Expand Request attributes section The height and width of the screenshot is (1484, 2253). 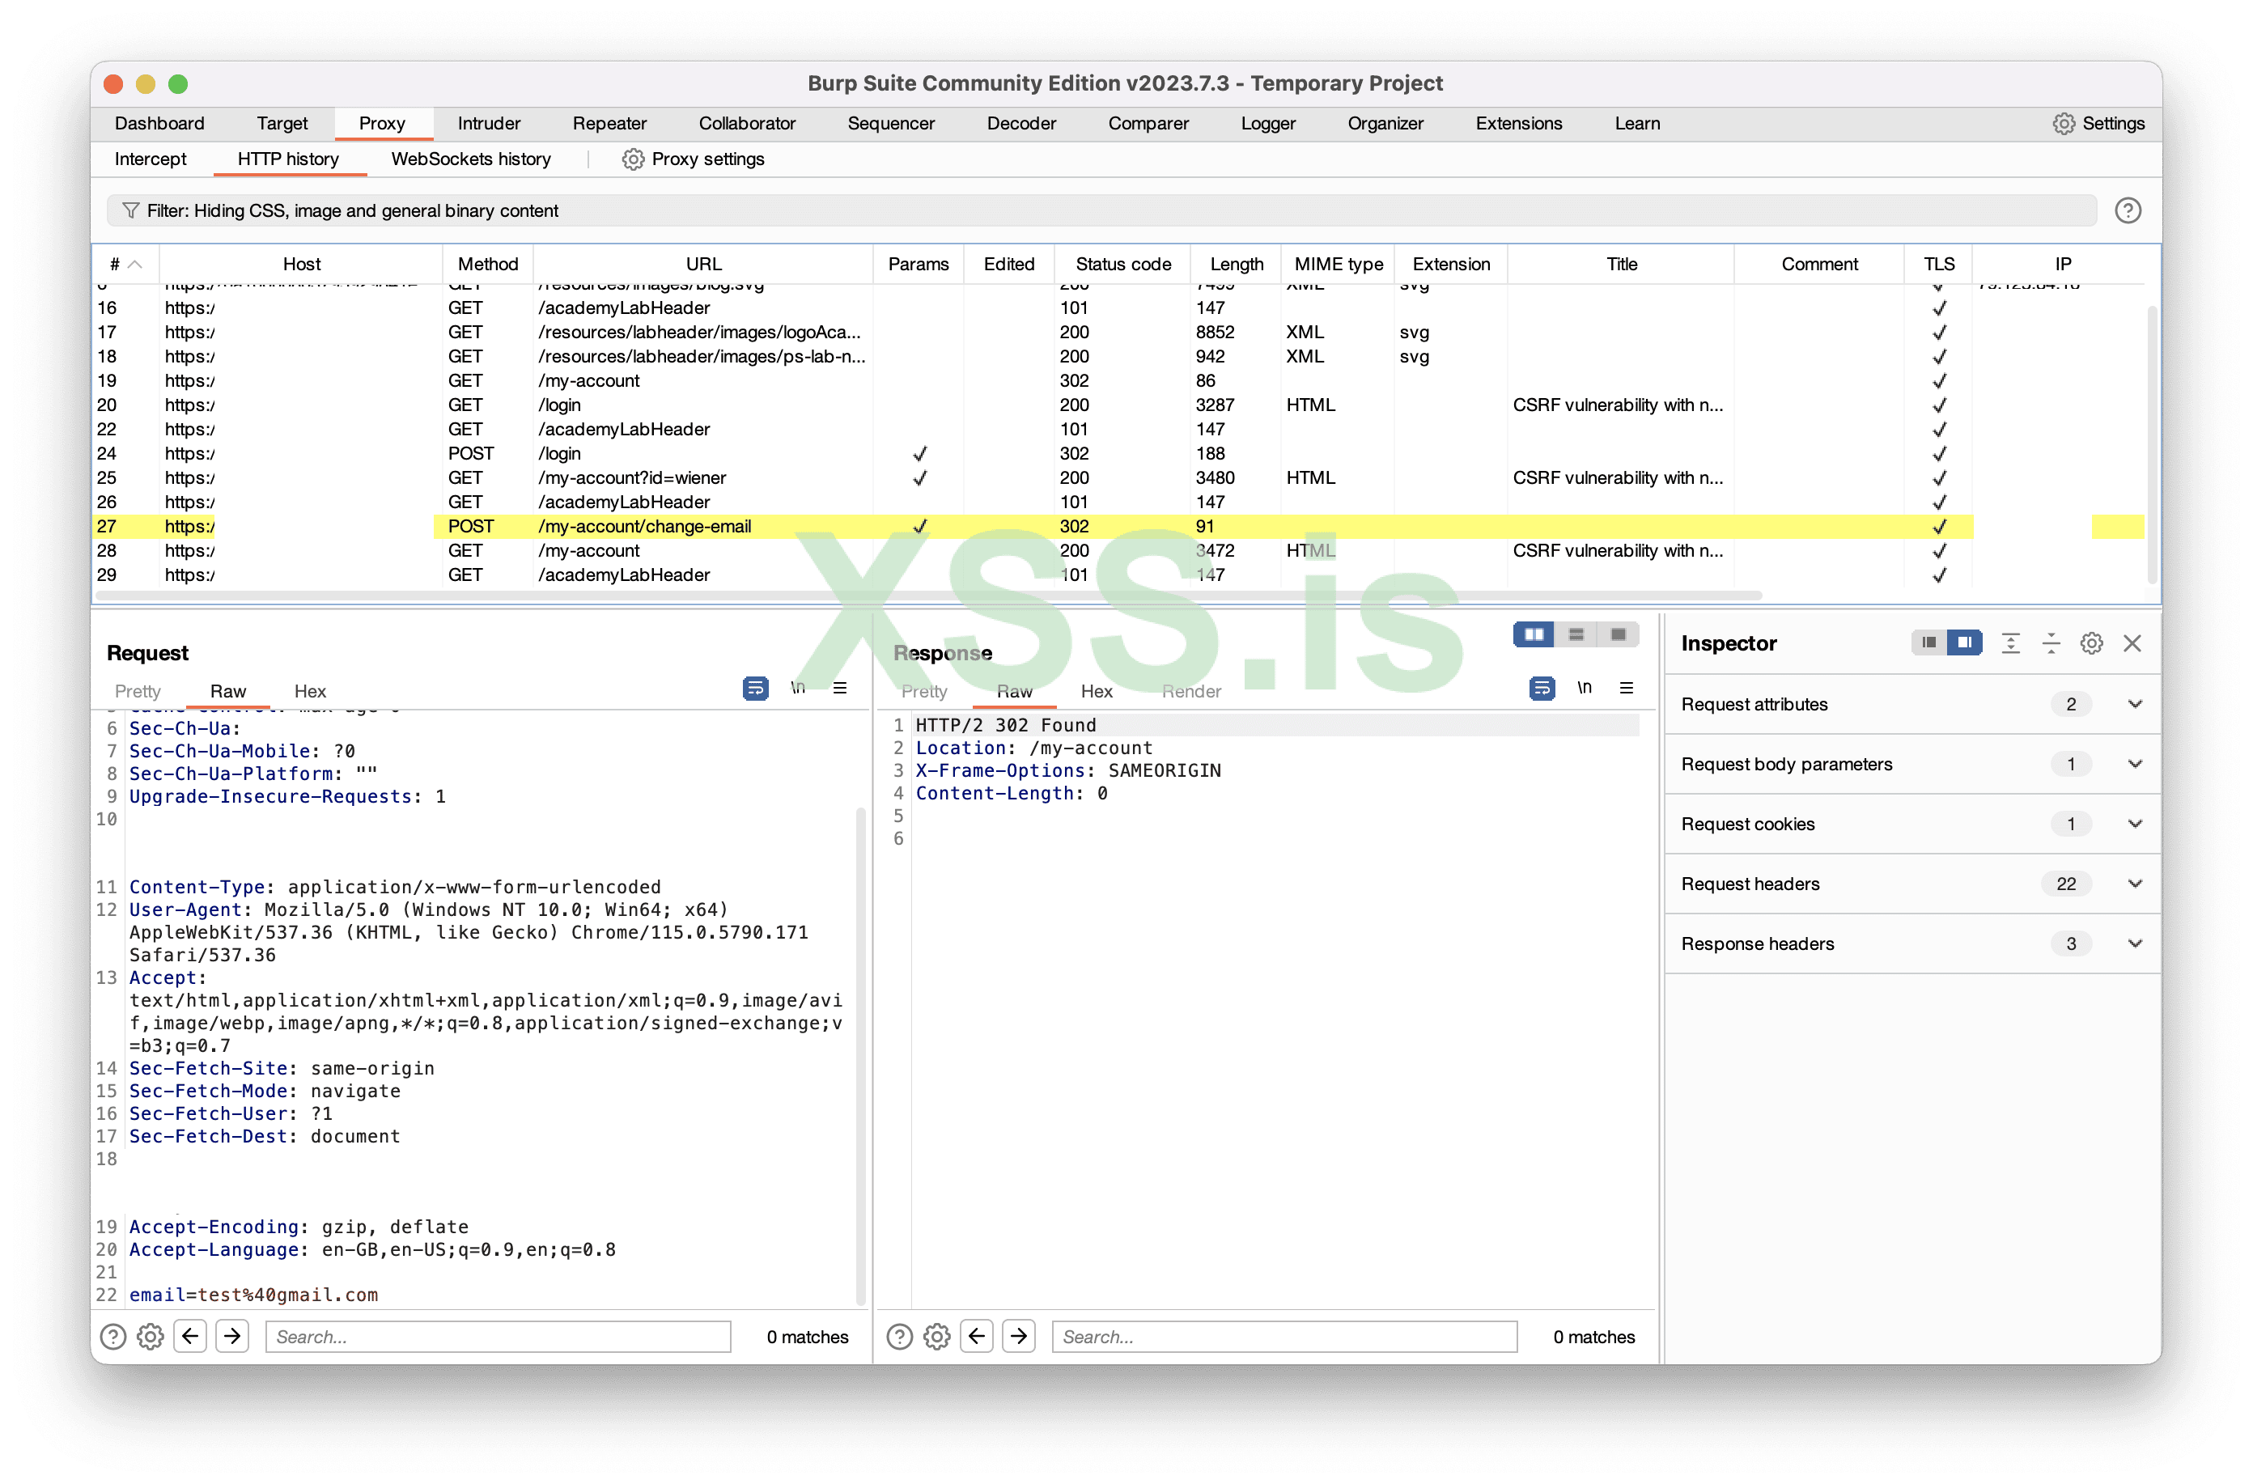(2135, 704)
